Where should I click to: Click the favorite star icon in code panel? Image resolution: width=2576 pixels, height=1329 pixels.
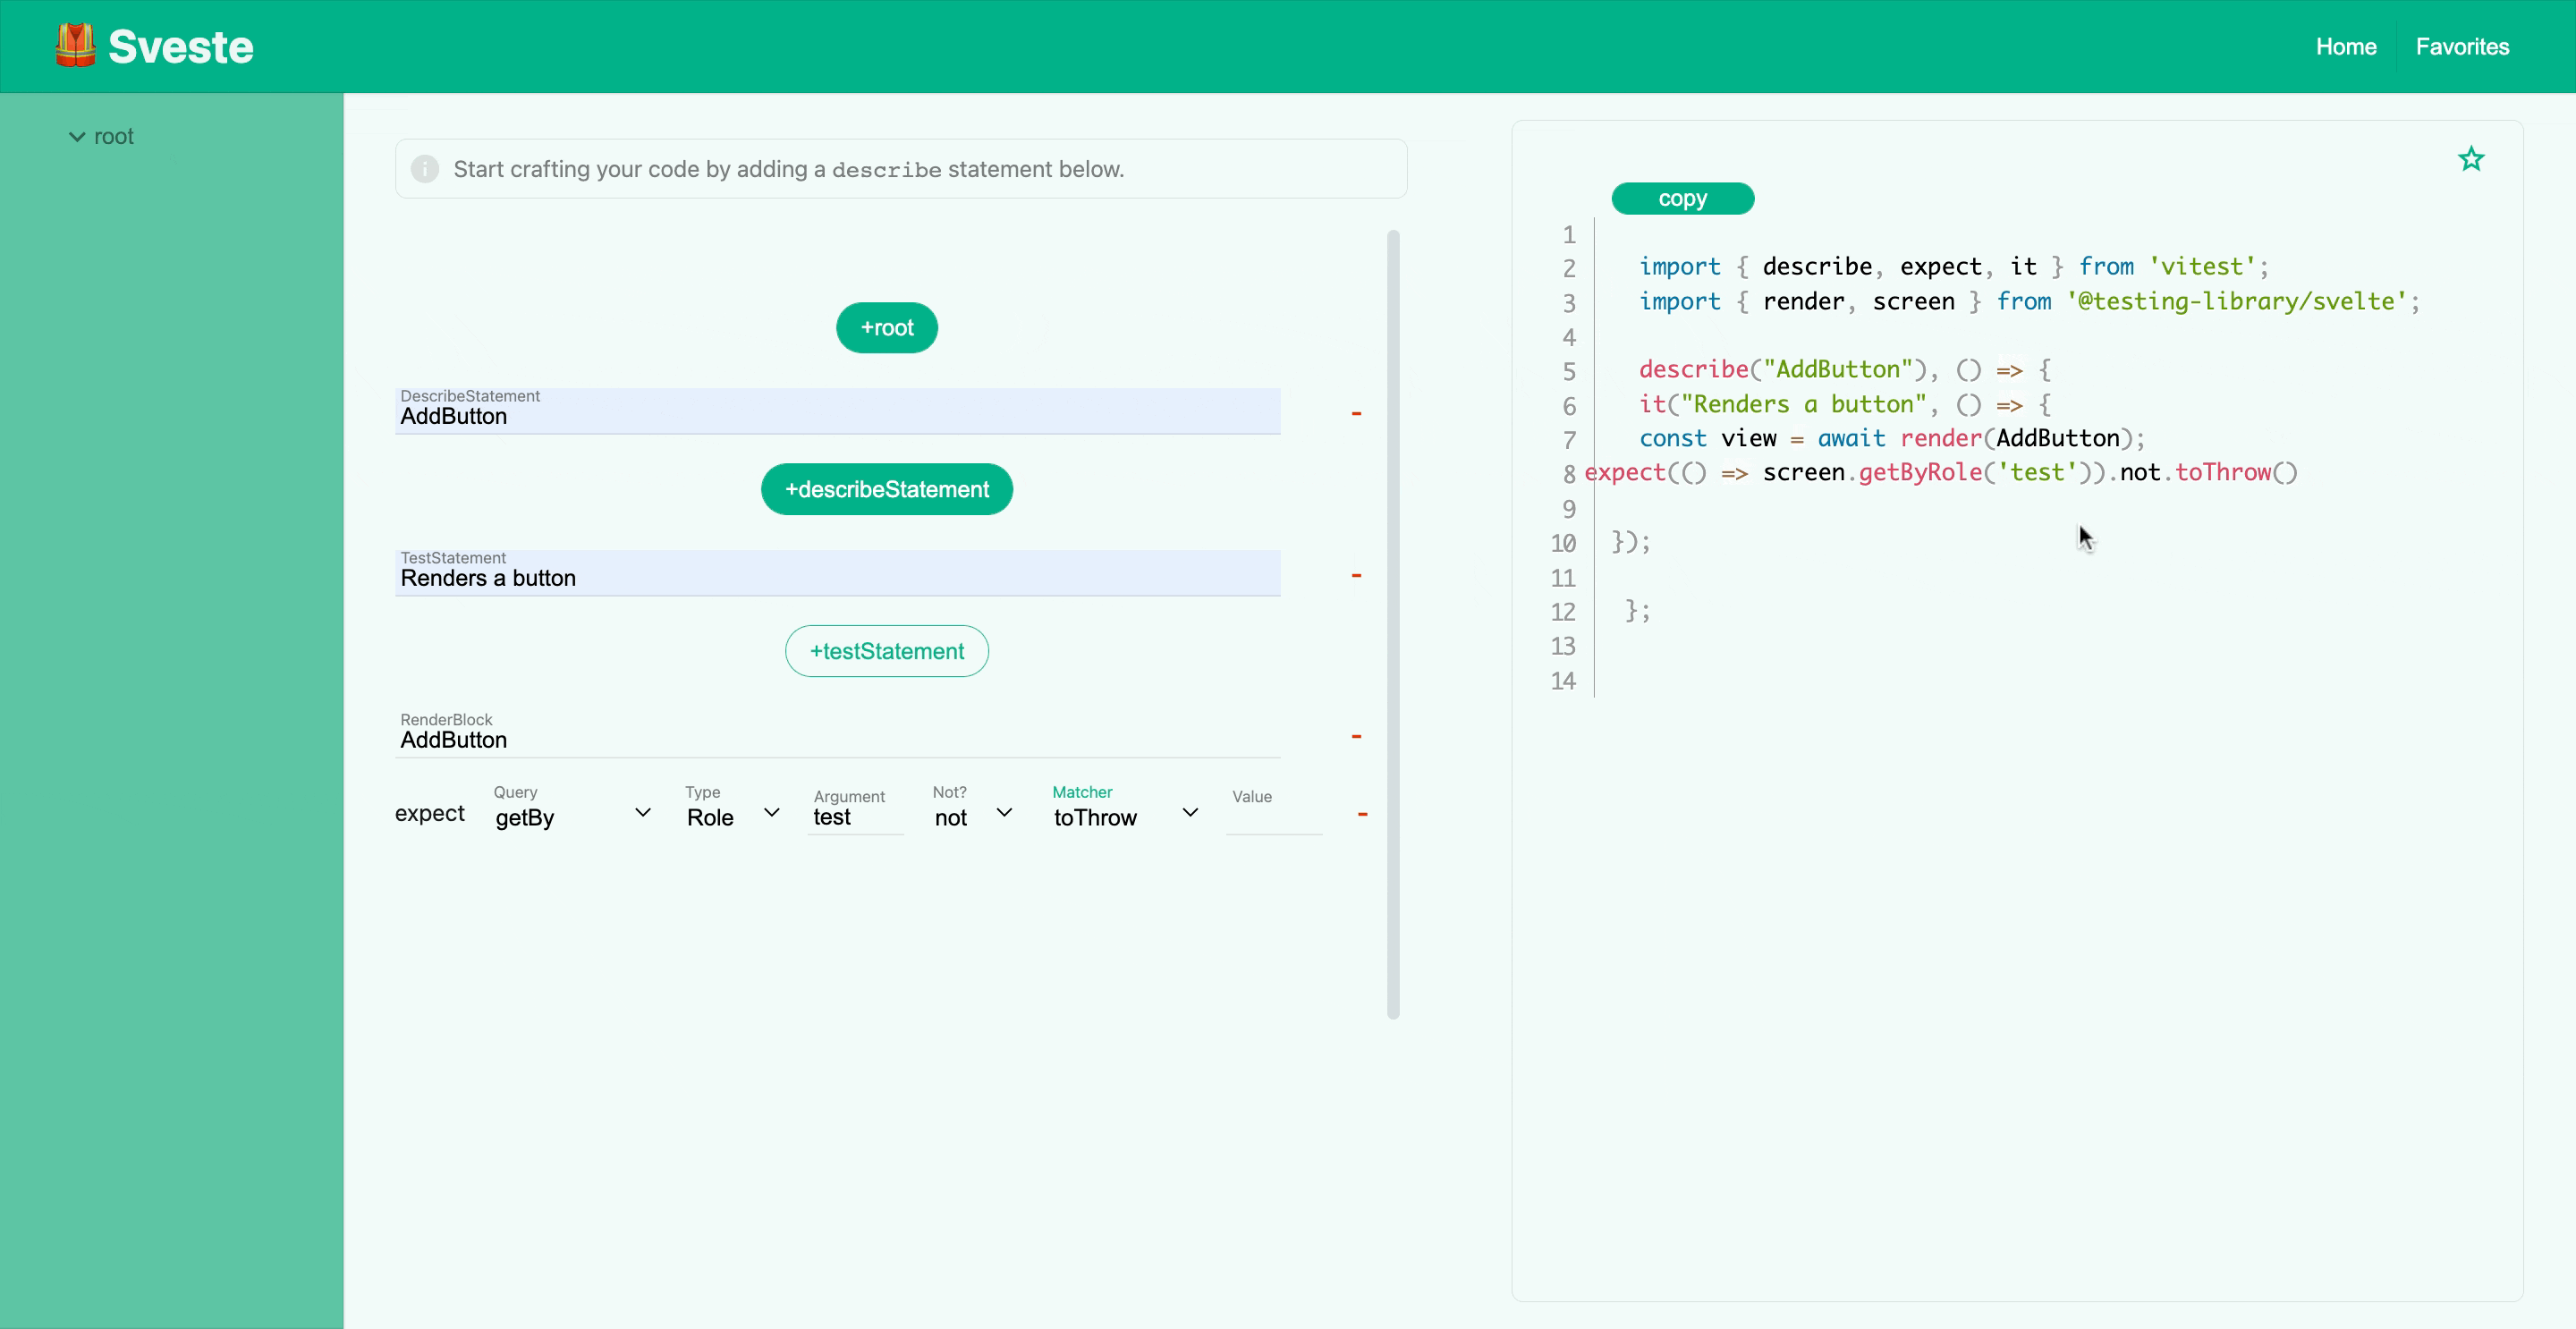(x=2471, y=159)
